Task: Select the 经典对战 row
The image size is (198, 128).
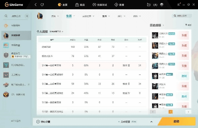Action: coord(92,47)
